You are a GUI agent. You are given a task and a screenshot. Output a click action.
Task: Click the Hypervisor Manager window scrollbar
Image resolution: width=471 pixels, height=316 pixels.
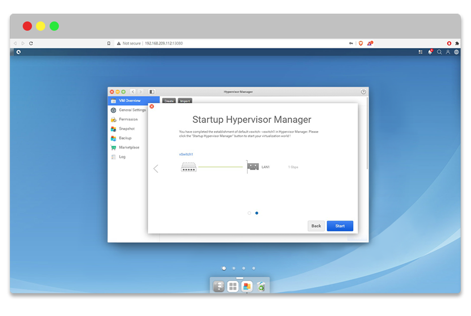[367, 133]
